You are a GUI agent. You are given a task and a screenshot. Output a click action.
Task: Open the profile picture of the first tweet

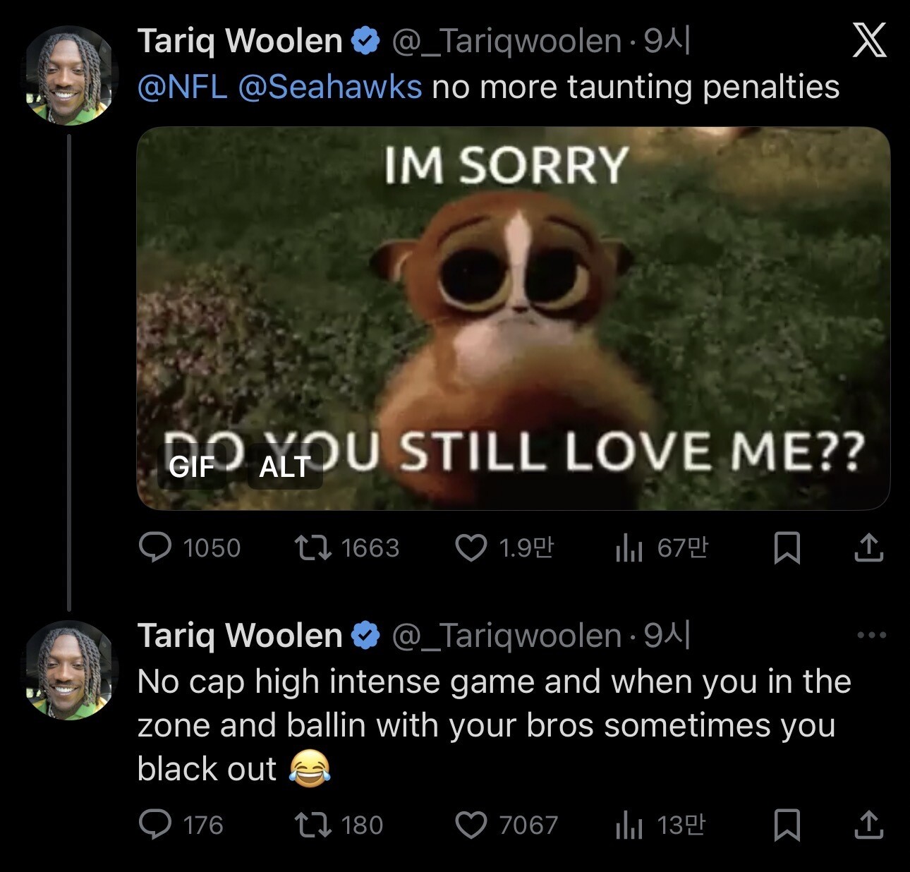tap(70, 75)
